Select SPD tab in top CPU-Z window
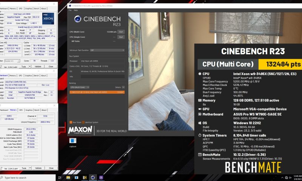302x181 pixels. coord(21,9)
